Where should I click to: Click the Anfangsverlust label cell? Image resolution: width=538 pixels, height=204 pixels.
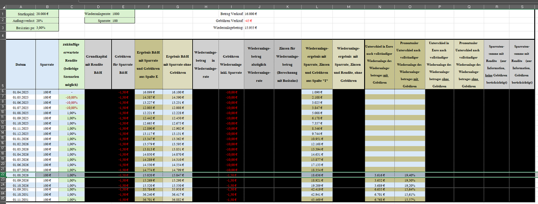pyautogui.click(x=20, y=20)
